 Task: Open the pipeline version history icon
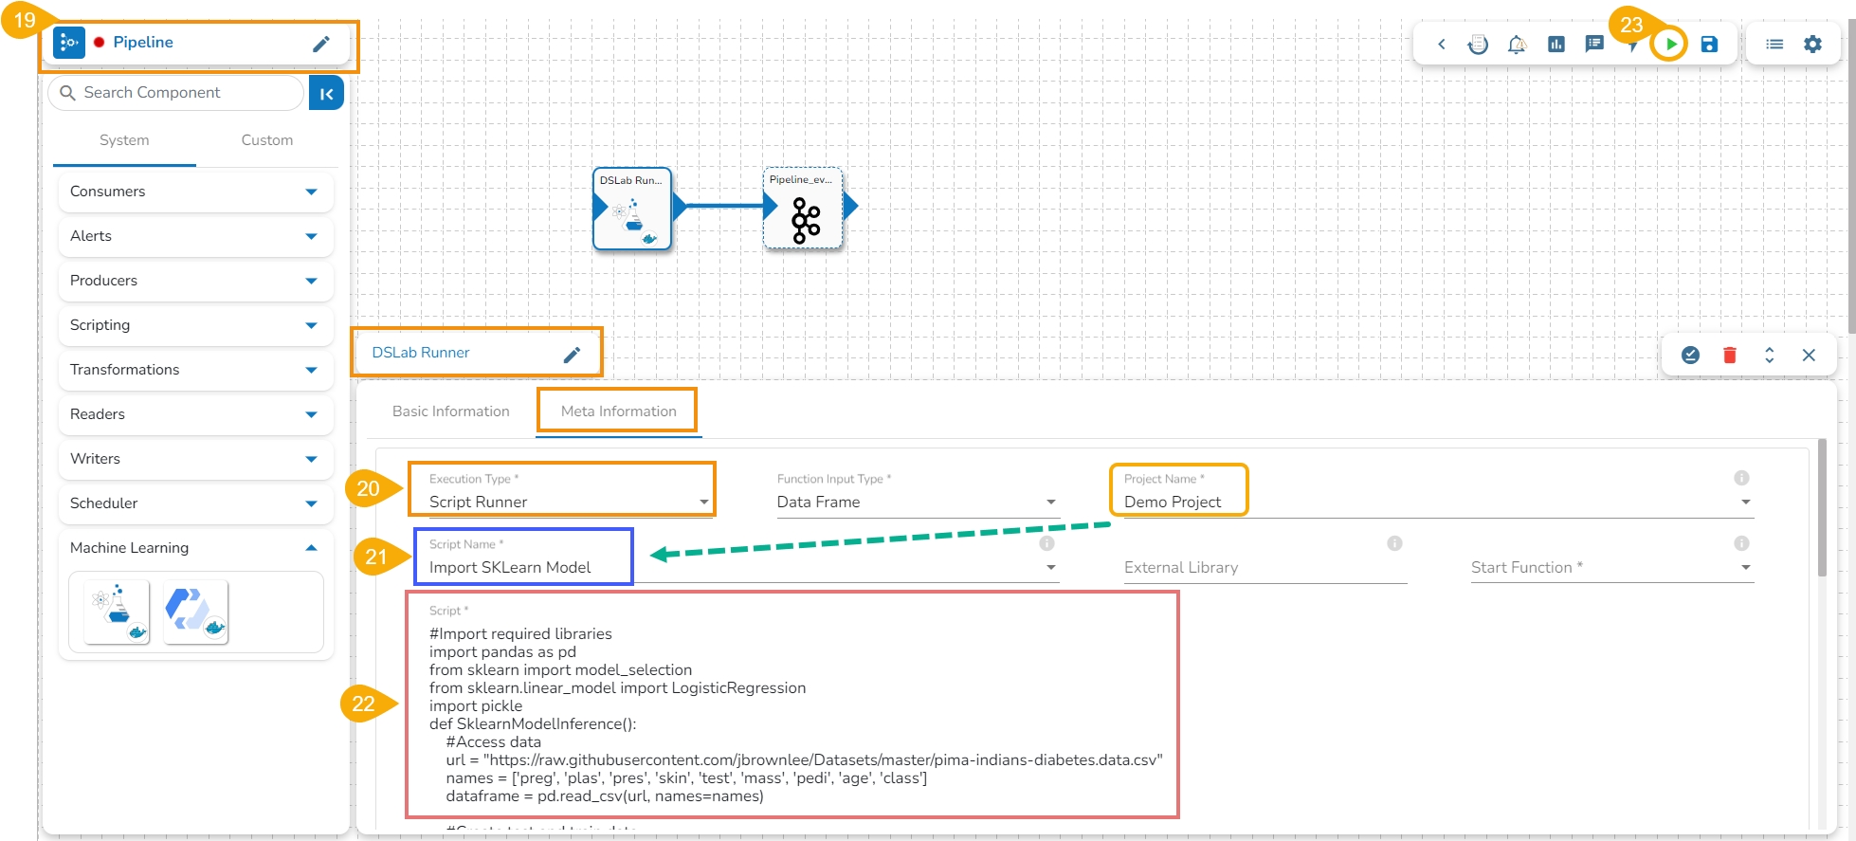pyautogui.click(x=1478, y=44)
